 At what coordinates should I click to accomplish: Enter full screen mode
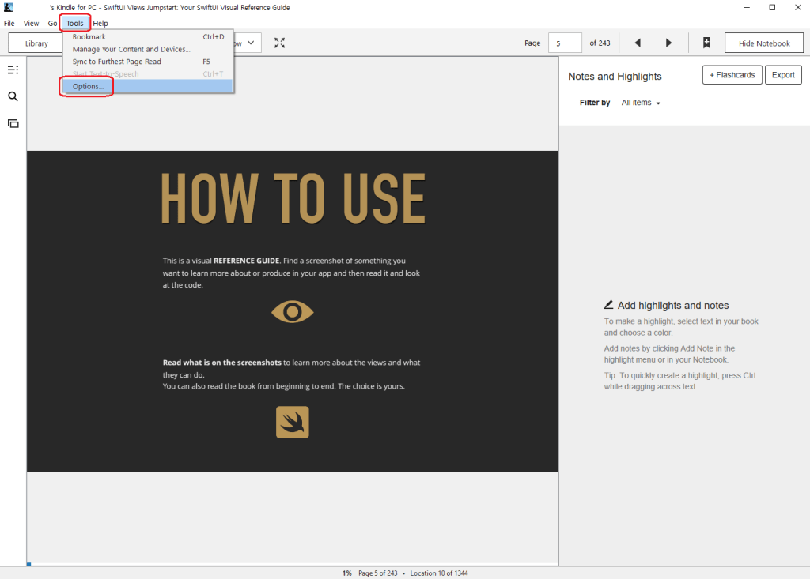coord(280,43)
